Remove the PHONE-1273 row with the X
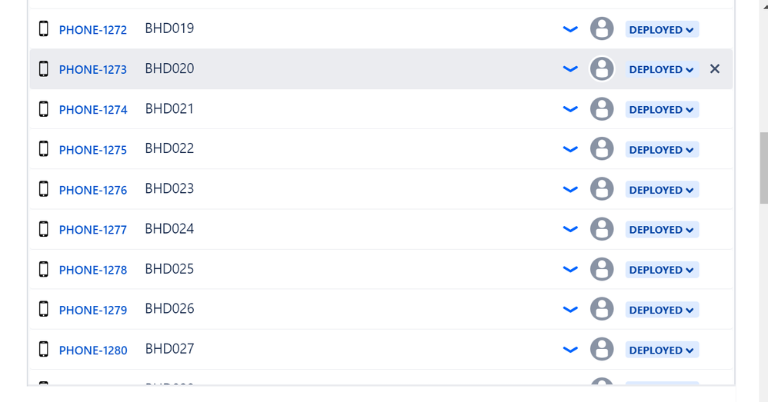768x402 pixels. 715,69
